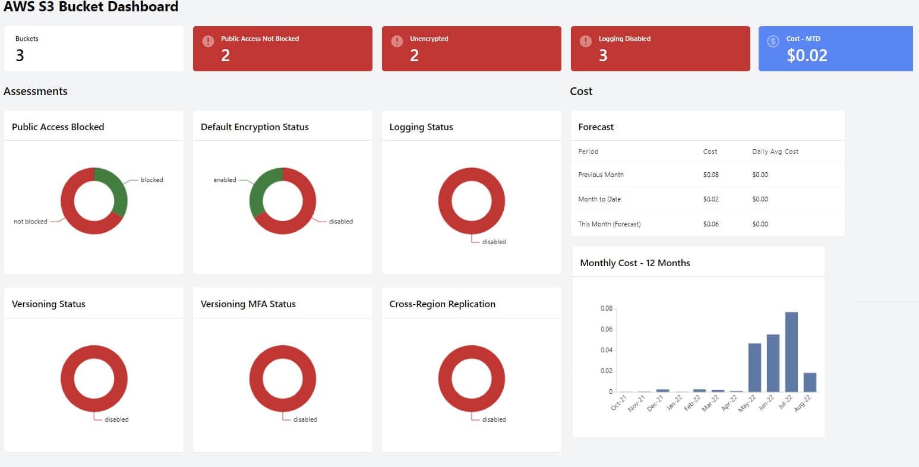919x467 pixels.
Task: Click the 'not blocked' legend label
Action: point(30,222)
